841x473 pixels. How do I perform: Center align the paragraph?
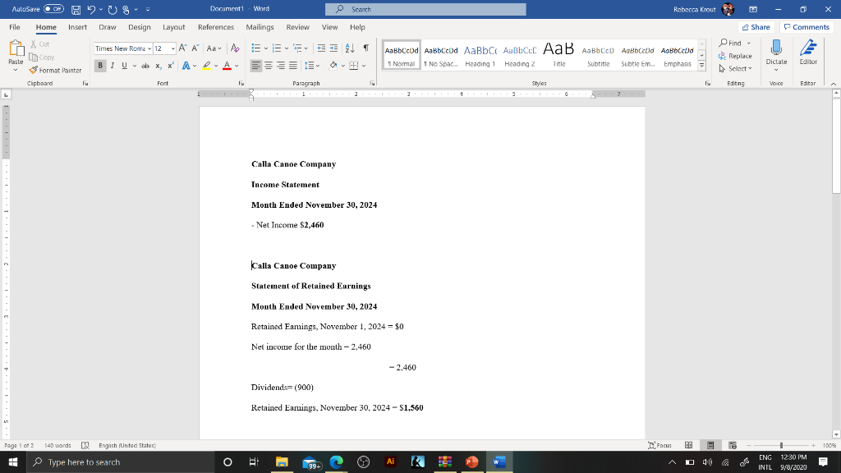(269, 66)
